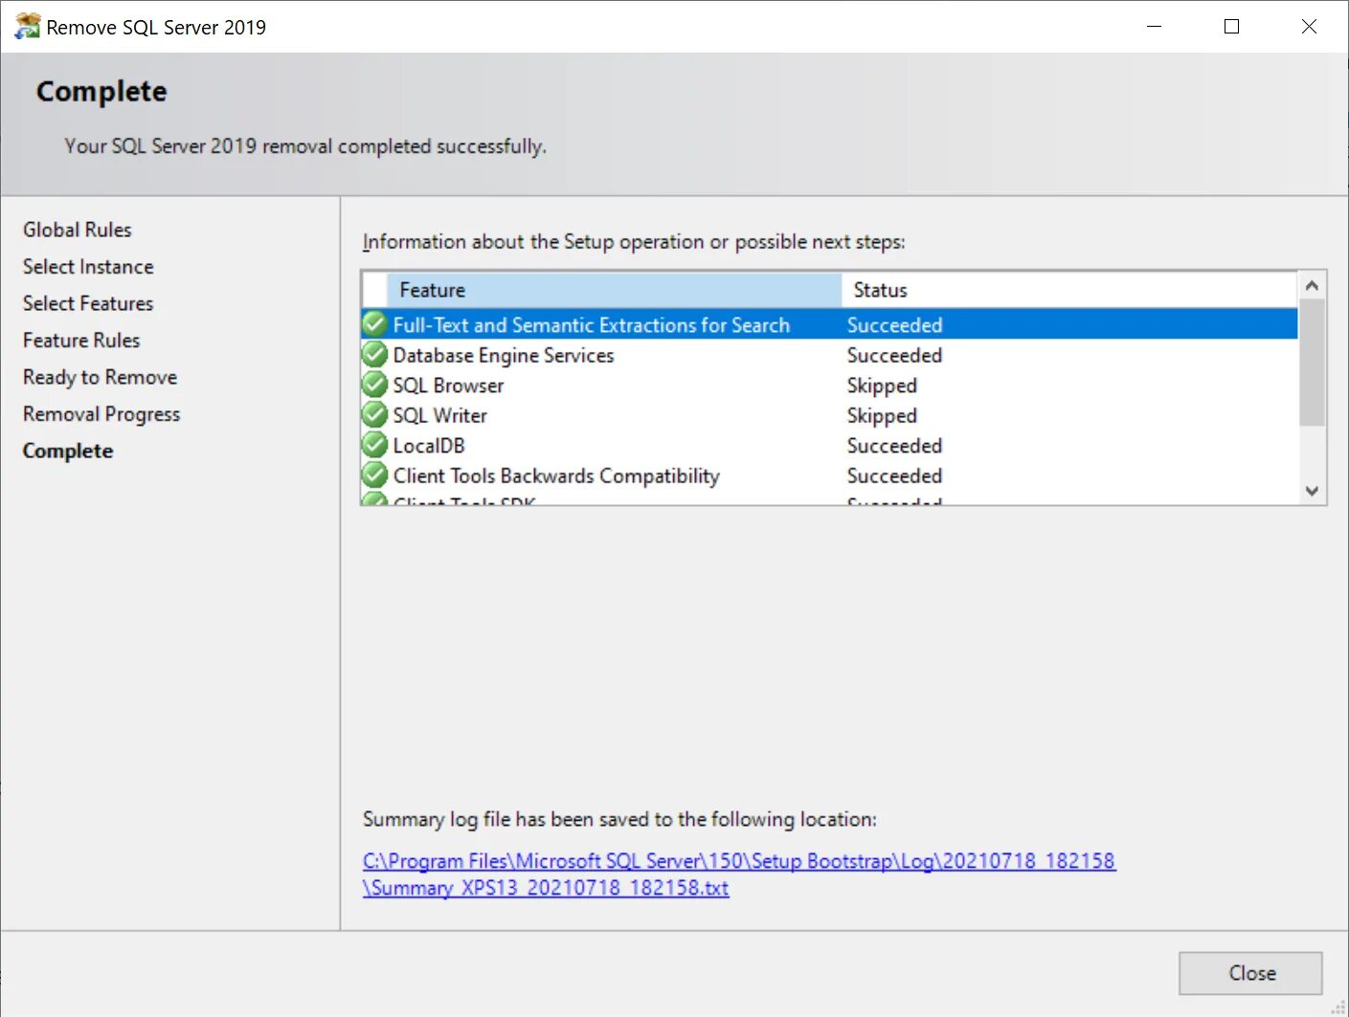The image size is (1349, 1017).
Task: Click the SQL Server setup icon in title bar
Action: (27, 26)
